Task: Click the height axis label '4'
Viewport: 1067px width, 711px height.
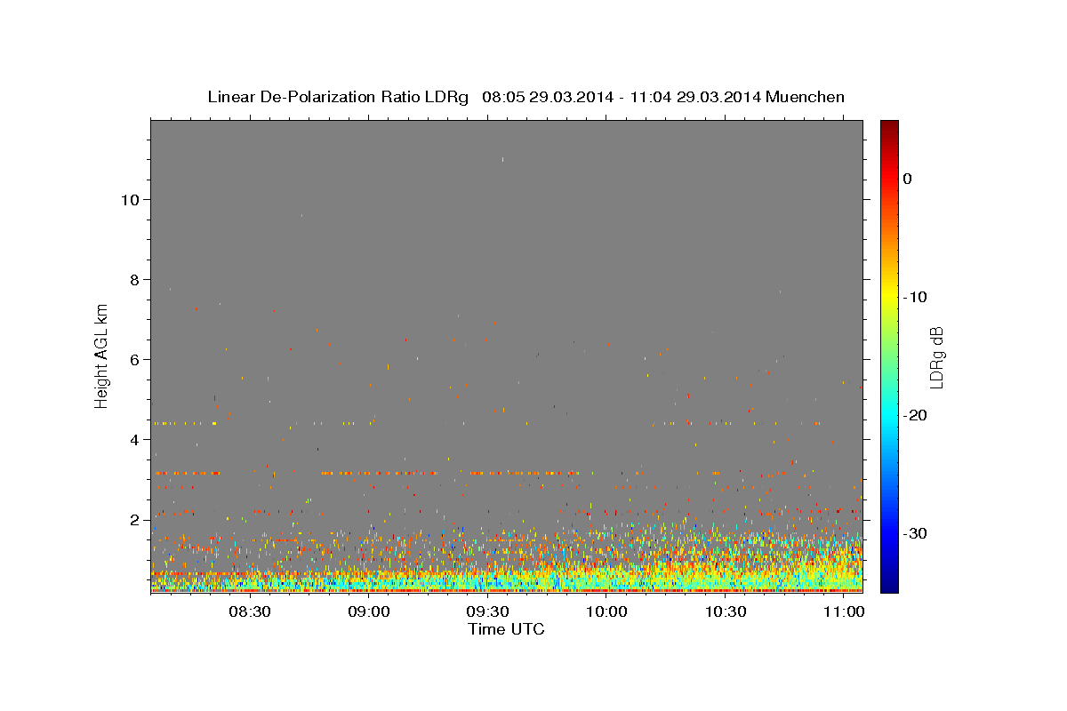Action: click(x=134, y=439)
